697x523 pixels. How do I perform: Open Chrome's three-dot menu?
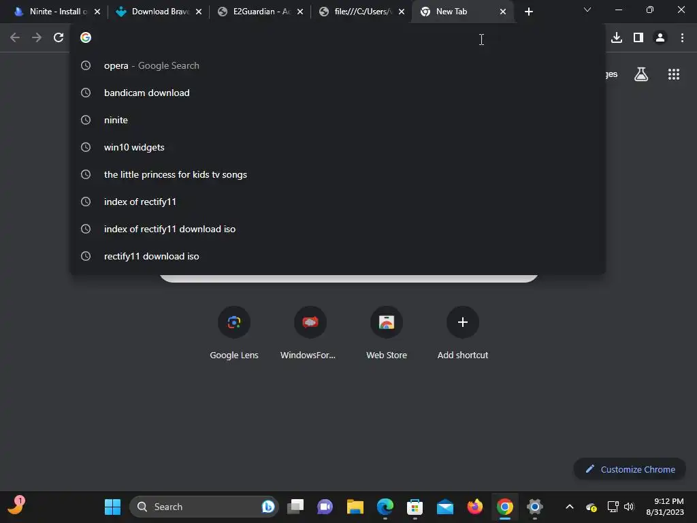point(682,38)
